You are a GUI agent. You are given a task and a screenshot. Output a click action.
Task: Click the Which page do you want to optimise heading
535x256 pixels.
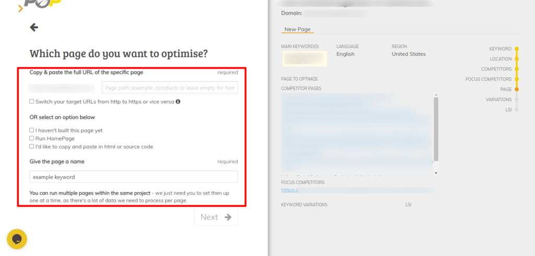[x=119, y=54]
